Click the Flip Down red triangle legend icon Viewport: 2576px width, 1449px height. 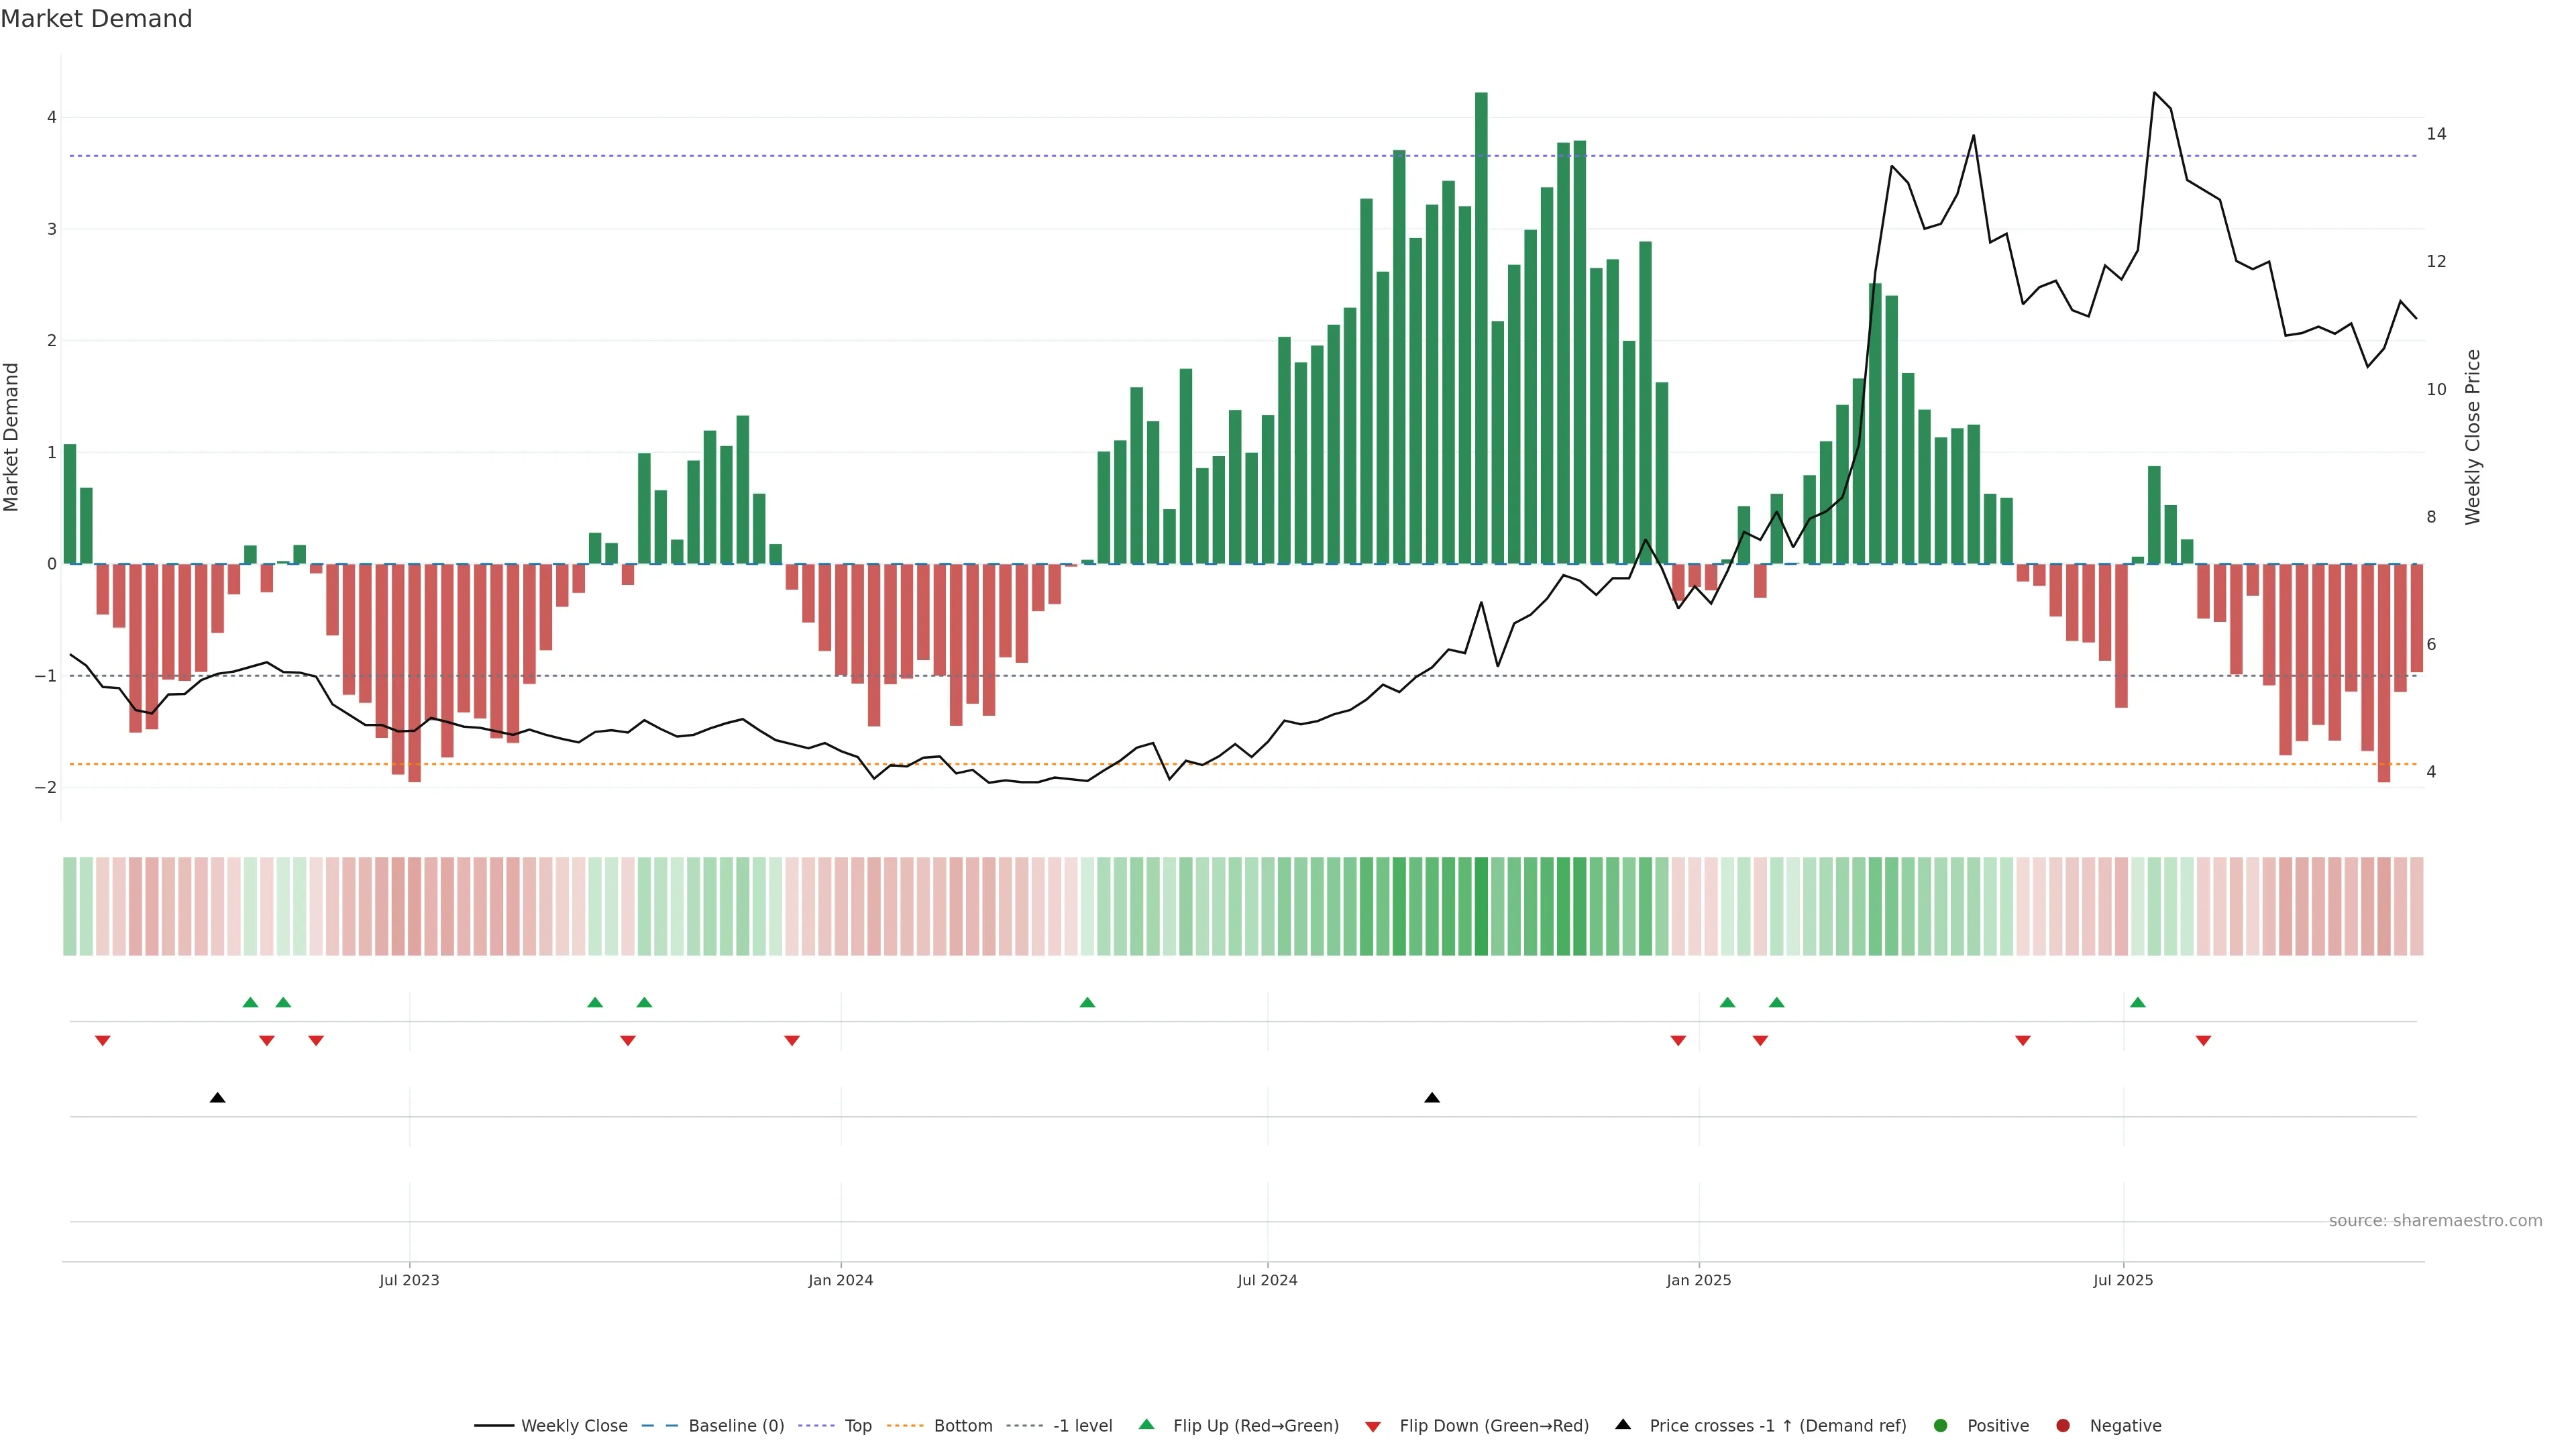coord(1373,1426)
